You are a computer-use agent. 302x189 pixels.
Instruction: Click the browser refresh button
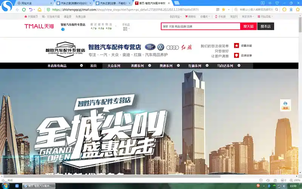pyautogui.click(x=24, y=9)
